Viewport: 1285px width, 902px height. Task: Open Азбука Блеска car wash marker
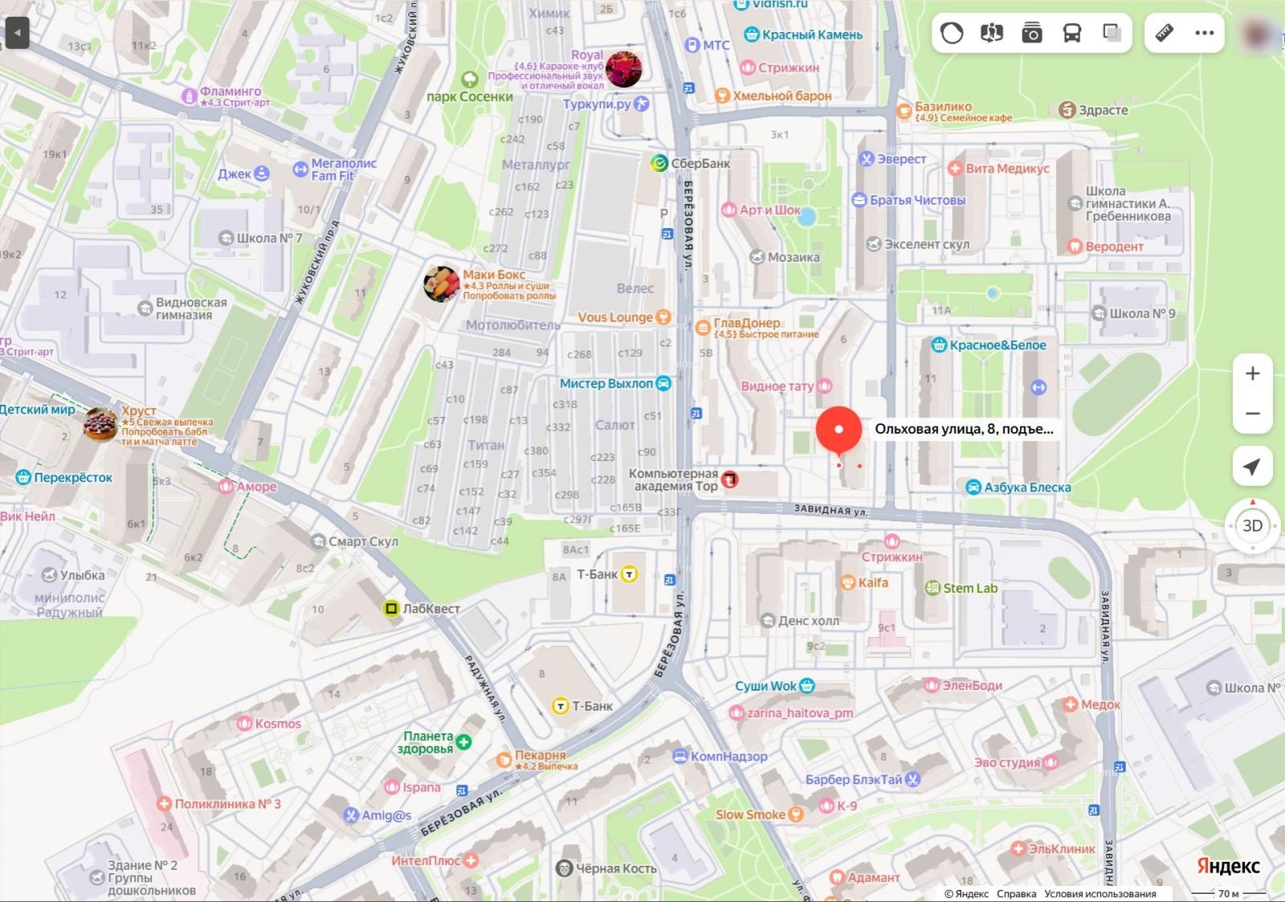[x=973, y=488]
